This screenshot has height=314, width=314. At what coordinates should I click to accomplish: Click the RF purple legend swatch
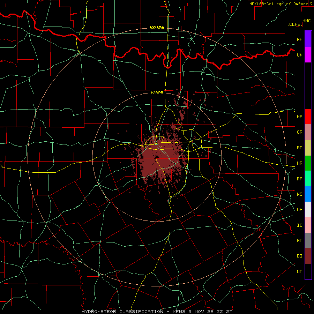tap(308, 39)
